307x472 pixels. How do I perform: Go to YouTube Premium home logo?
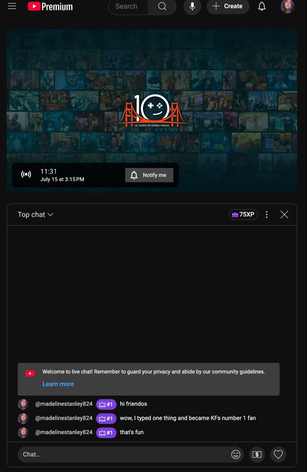(50, 6)
